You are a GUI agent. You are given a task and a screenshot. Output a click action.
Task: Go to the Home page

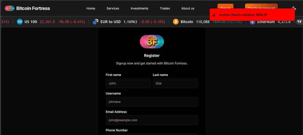click(x=91, y=8)
